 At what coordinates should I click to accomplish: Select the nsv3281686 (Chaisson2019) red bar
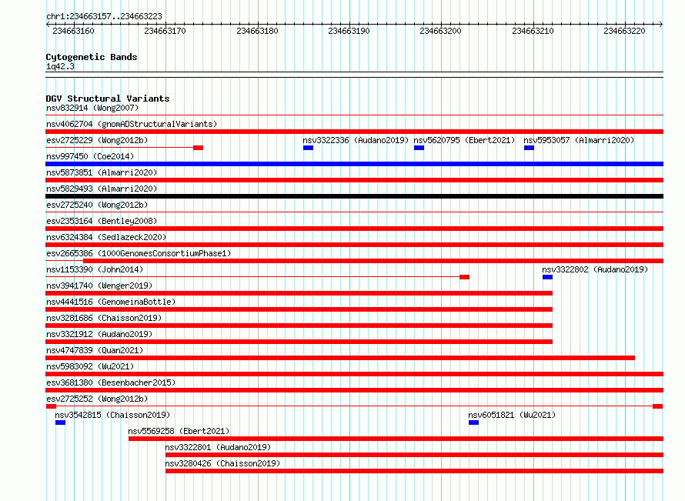(299, 326)
